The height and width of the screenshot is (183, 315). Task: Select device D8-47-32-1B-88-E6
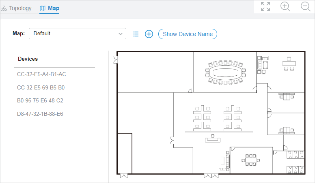[40, 114]
